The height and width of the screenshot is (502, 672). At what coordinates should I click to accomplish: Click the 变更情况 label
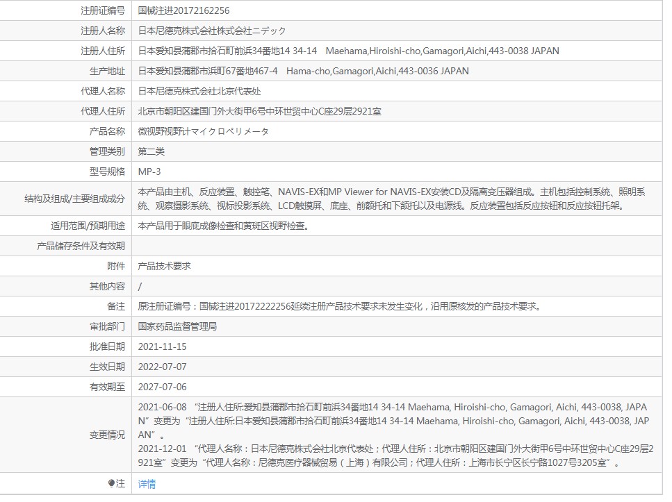point(107,435)
